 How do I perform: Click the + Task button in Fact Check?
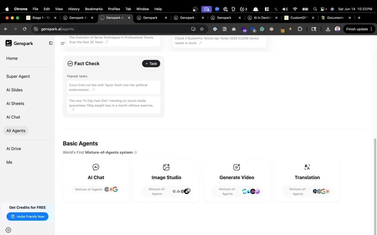click(x=151, y=63)
